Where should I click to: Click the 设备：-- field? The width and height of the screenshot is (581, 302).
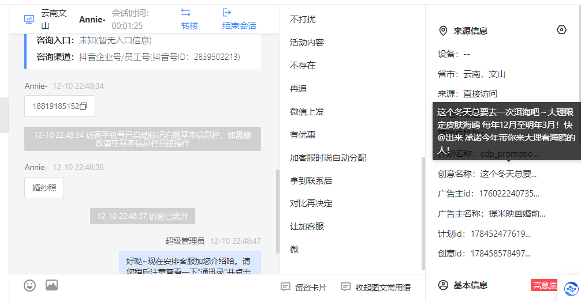click(x=453, y=54)
